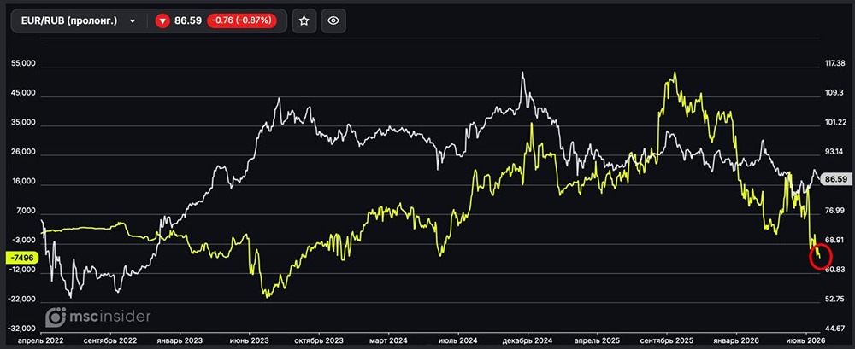The height and width of the screenshot is (349, 855).
Task: Select июнь 2026 on the time axis
Action: point(805,339)
